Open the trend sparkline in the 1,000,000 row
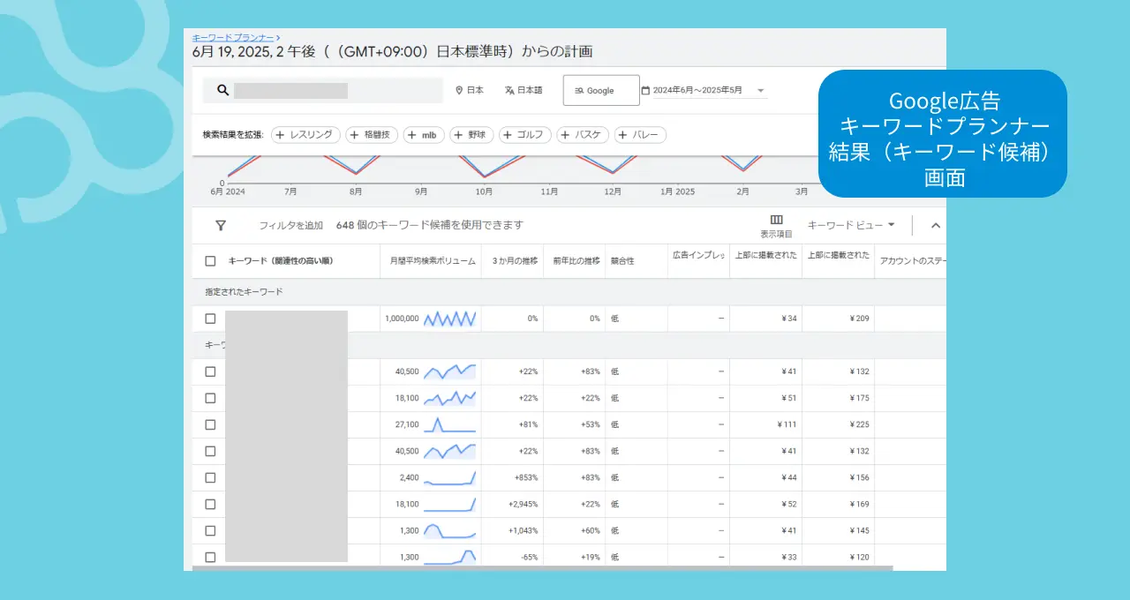This screenshot has width=1130, height=600. [x=450, y=319]
